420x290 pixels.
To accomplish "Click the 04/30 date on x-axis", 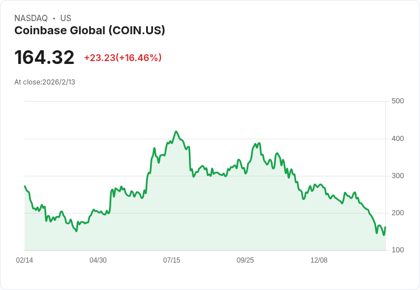I will (98, 260).
